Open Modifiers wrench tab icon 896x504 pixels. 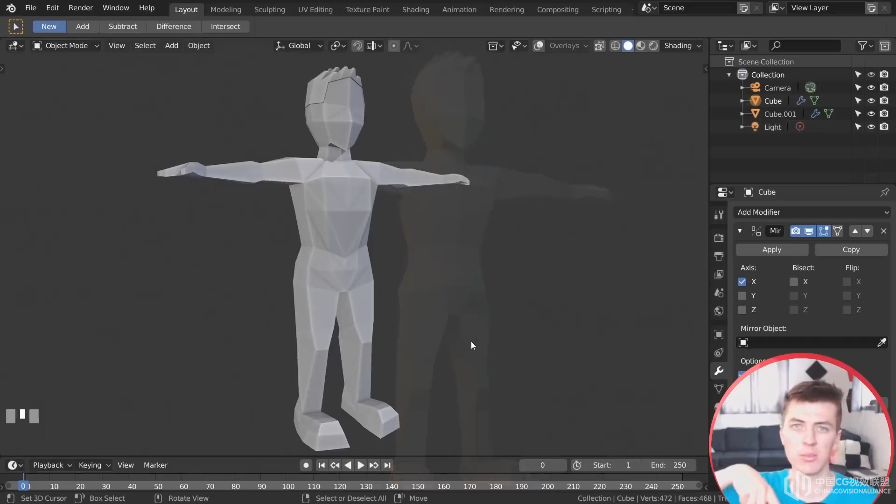pyautogui.click(x=719, y=371)
